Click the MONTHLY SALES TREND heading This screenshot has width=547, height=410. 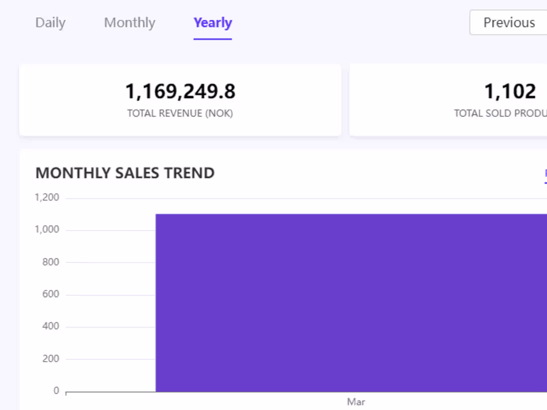[x=125, y=173]
